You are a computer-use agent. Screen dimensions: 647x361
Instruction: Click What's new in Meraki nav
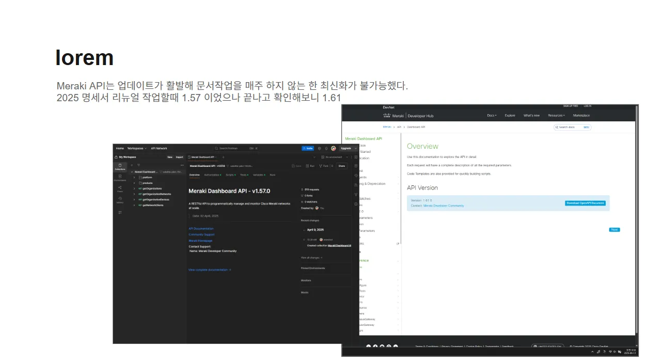(x=531, y=116)
